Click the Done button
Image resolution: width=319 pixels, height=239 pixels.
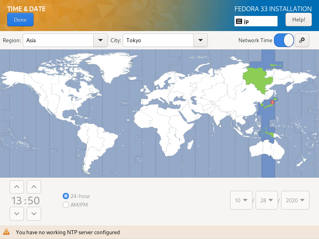20,20
